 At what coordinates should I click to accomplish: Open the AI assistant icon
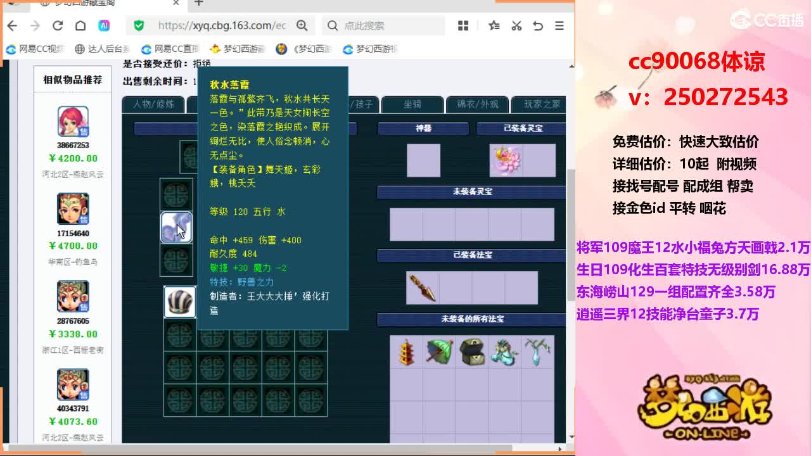pyautogui.click(x=104, y=25)
